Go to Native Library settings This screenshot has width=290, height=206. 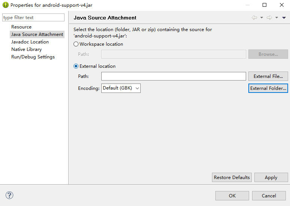tap(26, 49)
